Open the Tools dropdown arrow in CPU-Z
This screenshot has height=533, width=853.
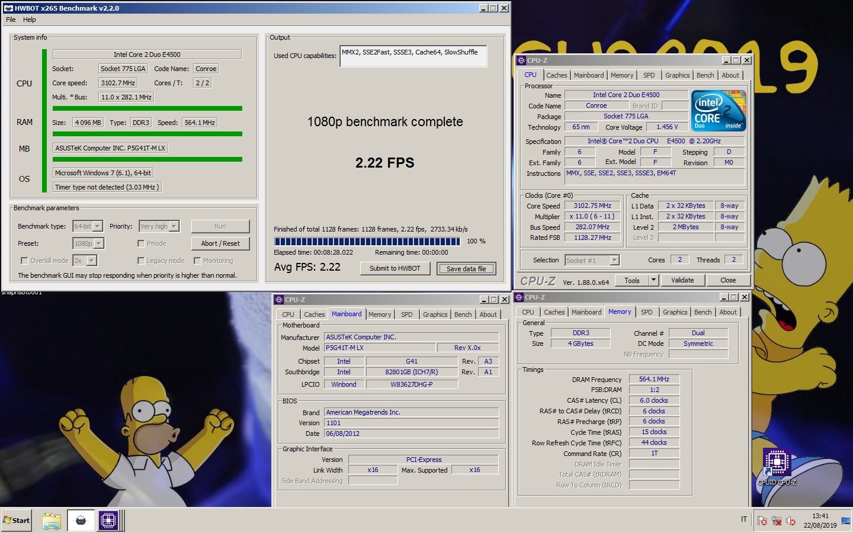tap(654, 280)
